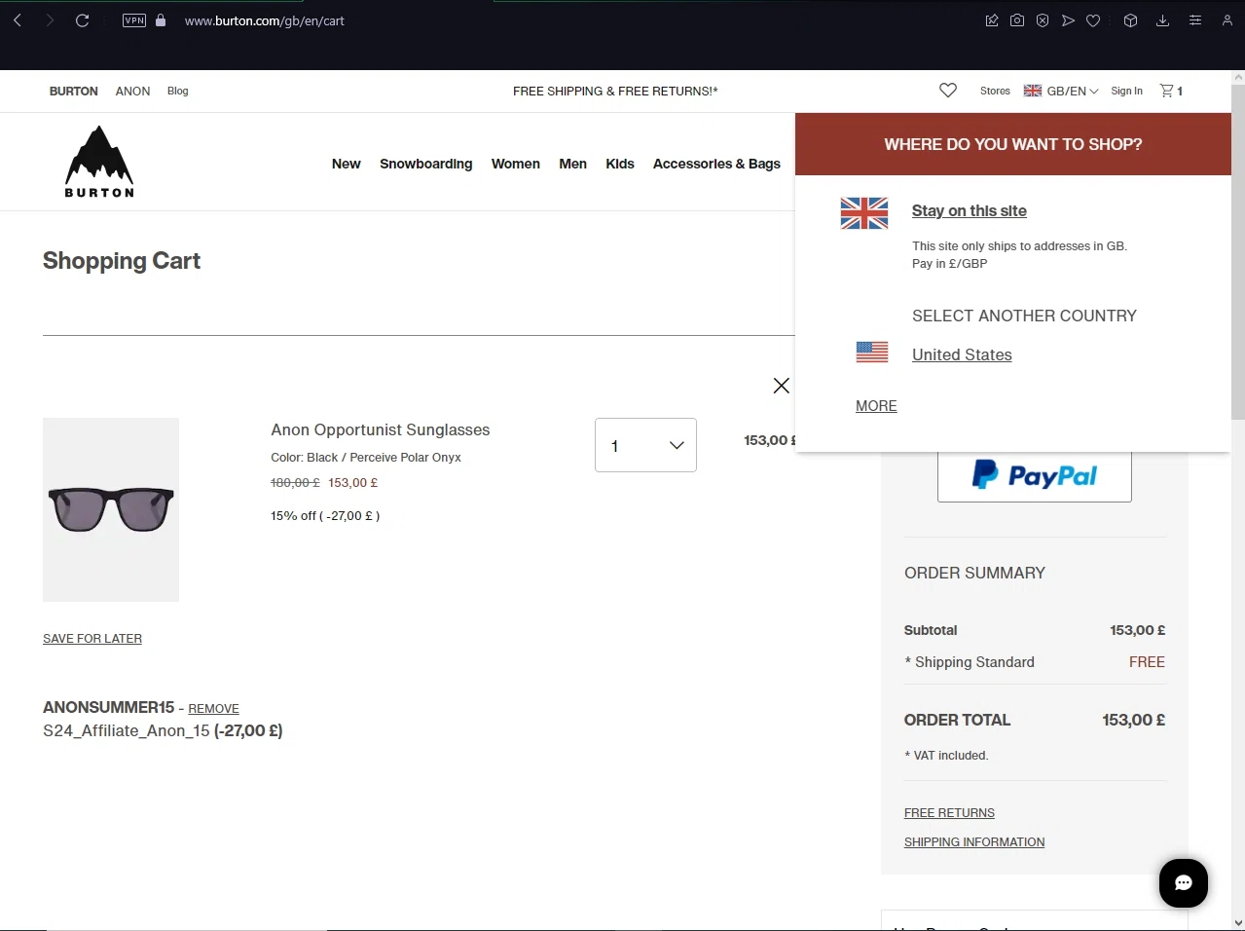Remove the ANONSUMMER15 promo code
This screenshot has width=1245, height=931.
click(213, 709)
